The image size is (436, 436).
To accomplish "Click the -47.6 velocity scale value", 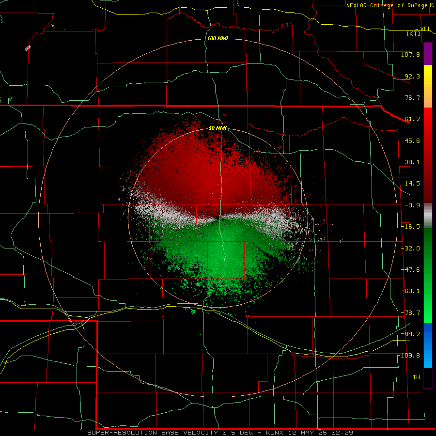I will pyautogui.click(x=410, y=270).
